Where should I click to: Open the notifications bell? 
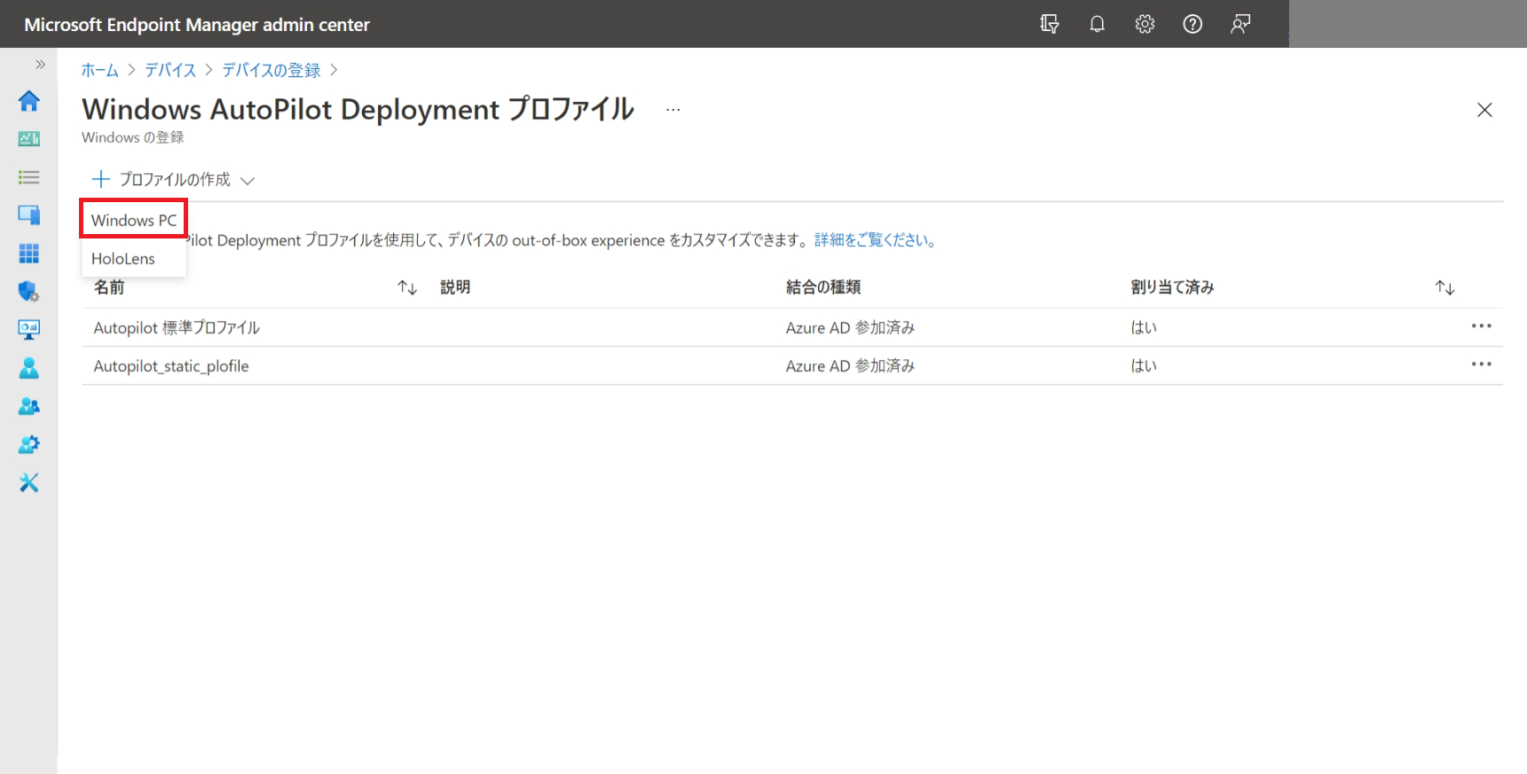[x=1098, y=24]
